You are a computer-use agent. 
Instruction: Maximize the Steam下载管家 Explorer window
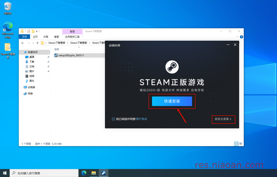[230, 31]
